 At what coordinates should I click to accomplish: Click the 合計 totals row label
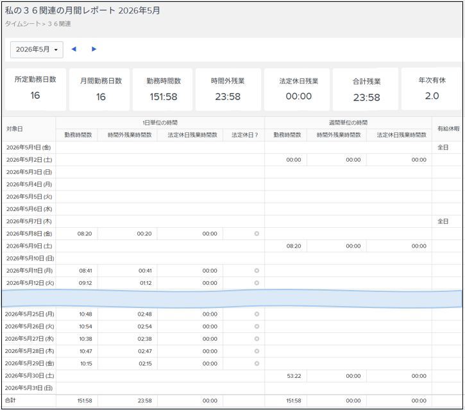point(10,400)
